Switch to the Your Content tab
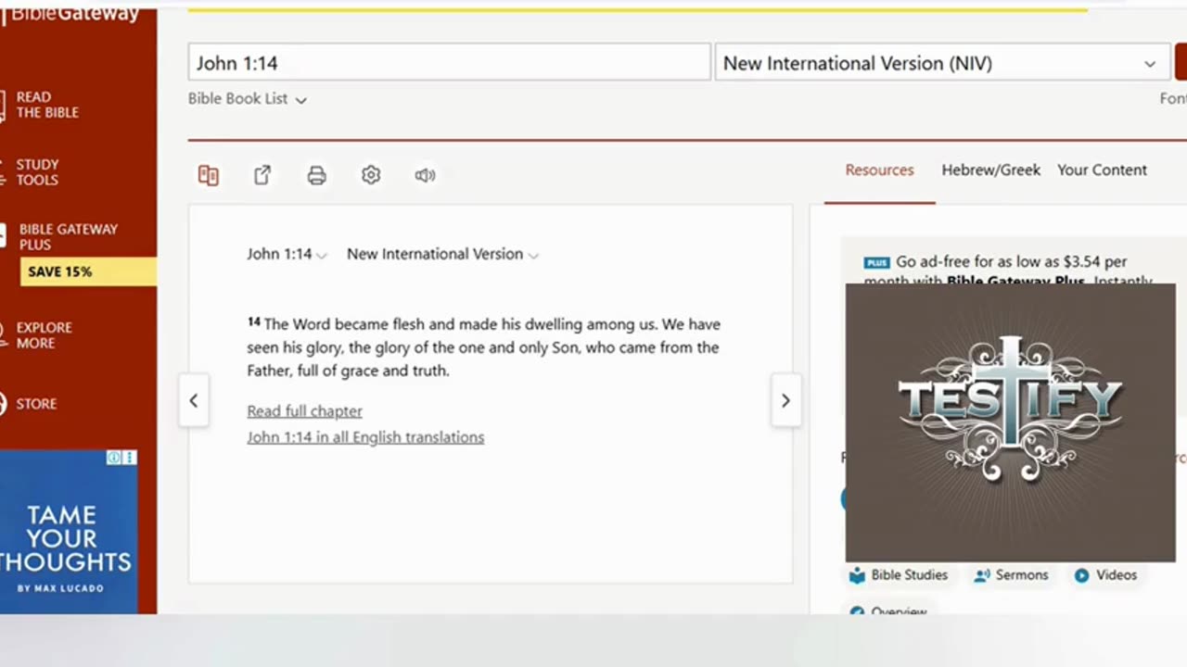 point(1102,170)
